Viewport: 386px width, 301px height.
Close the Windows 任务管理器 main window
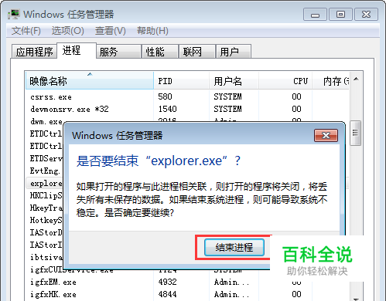click(366, 15)
